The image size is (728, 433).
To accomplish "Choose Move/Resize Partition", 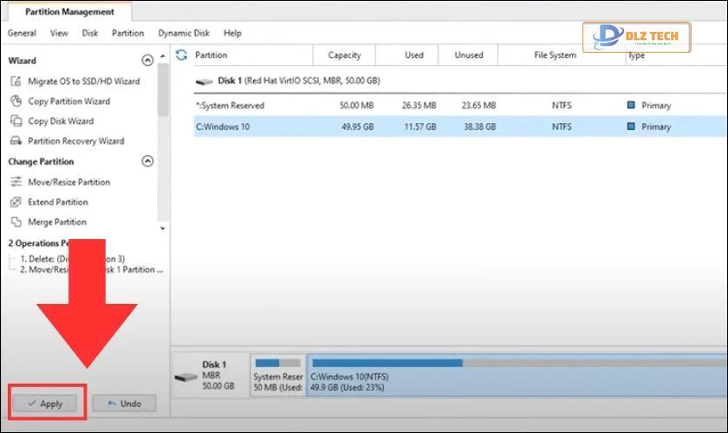I will pyautogui.click(x=68, y=182).
